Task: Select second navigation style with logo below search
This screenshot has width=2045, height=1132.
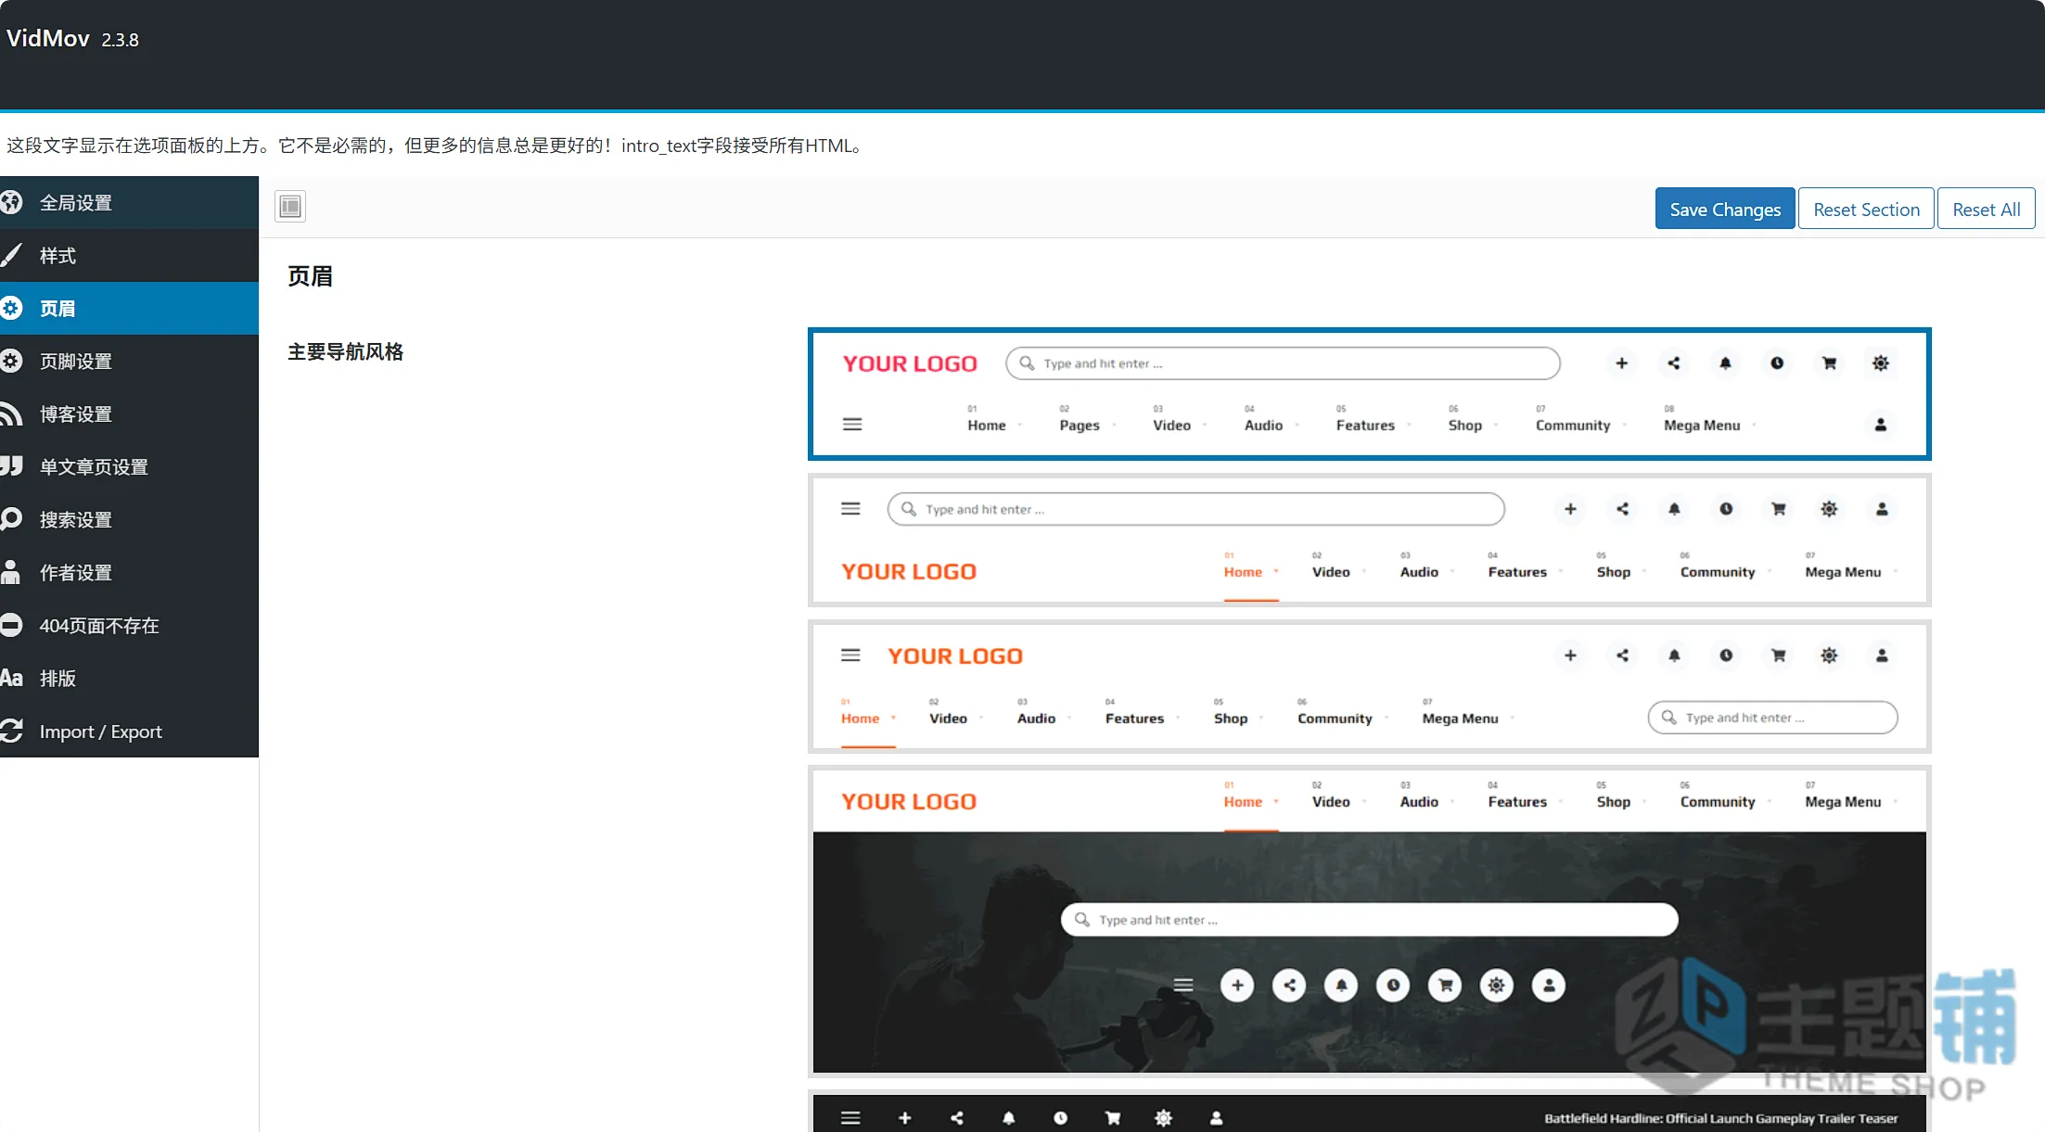Action: [1369, 540]
